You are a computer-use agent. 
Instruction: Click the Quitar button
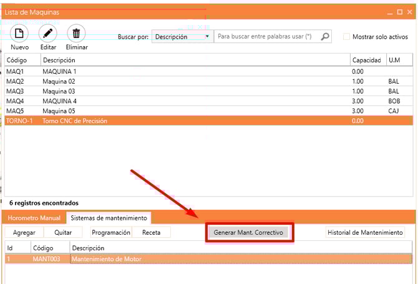pyautogui.click(x=62, y=232)
